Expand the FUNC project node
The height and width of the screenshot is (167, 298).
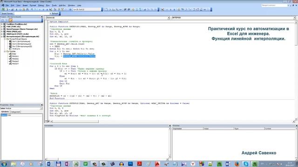click(x=2, y=27)
